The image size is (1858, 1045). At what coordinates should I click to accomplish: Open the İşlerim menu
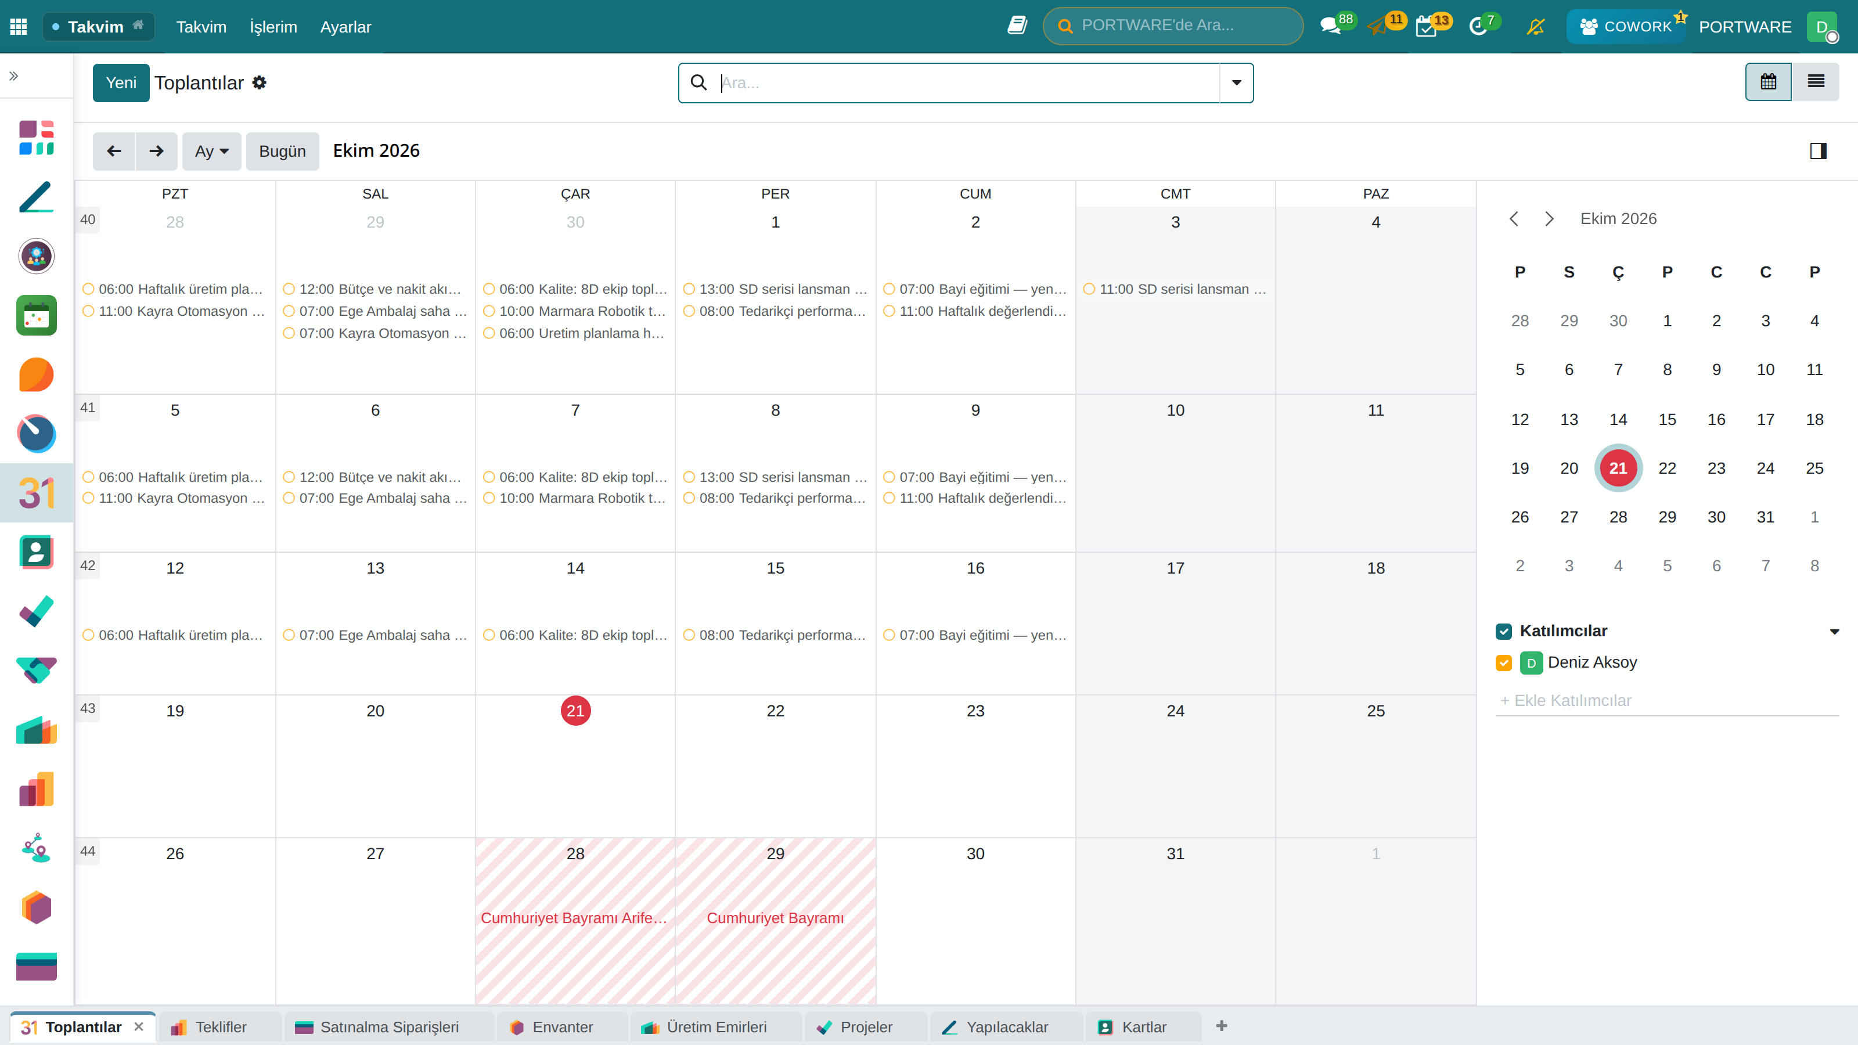(273, 27)
